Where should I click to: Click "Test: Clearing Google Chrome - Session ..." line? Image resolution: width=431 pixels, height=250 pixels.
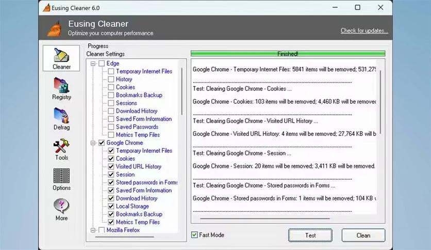click(242, 153)
